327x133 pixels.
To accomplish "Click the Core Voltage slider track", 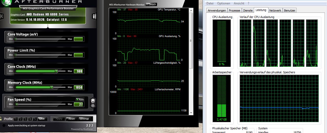I will (x=40, y=39).
